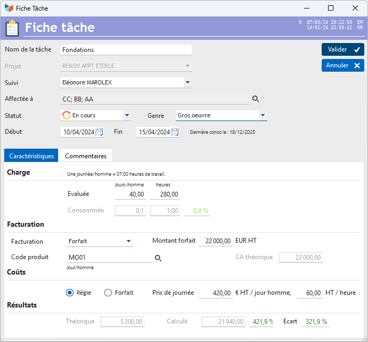Screen dimensions: 368x342
Task: Click the Prix de journée 420,00 field
Action: [216, 293]
